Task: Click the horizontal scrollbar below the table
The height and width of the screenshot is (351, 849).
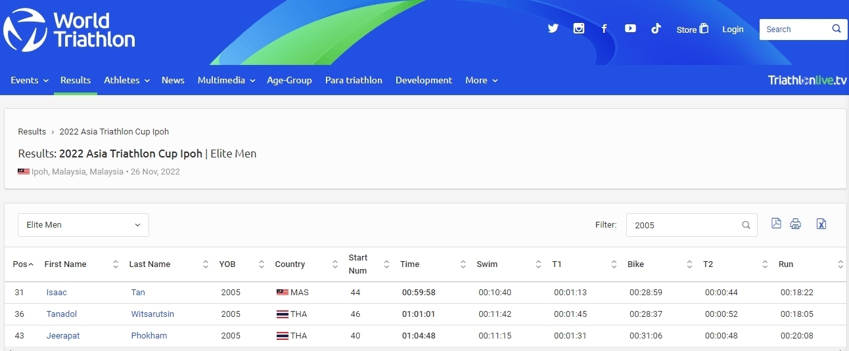Action: 424,348
